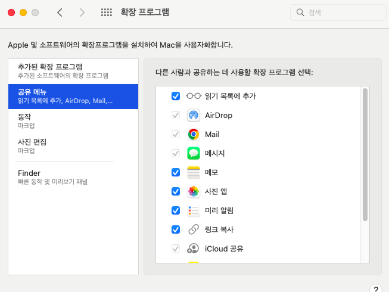Image resolution: width=389 pixels, height=292 pixels.
Task: Click the forward navigation arrow
Action: tap(82, 13)
